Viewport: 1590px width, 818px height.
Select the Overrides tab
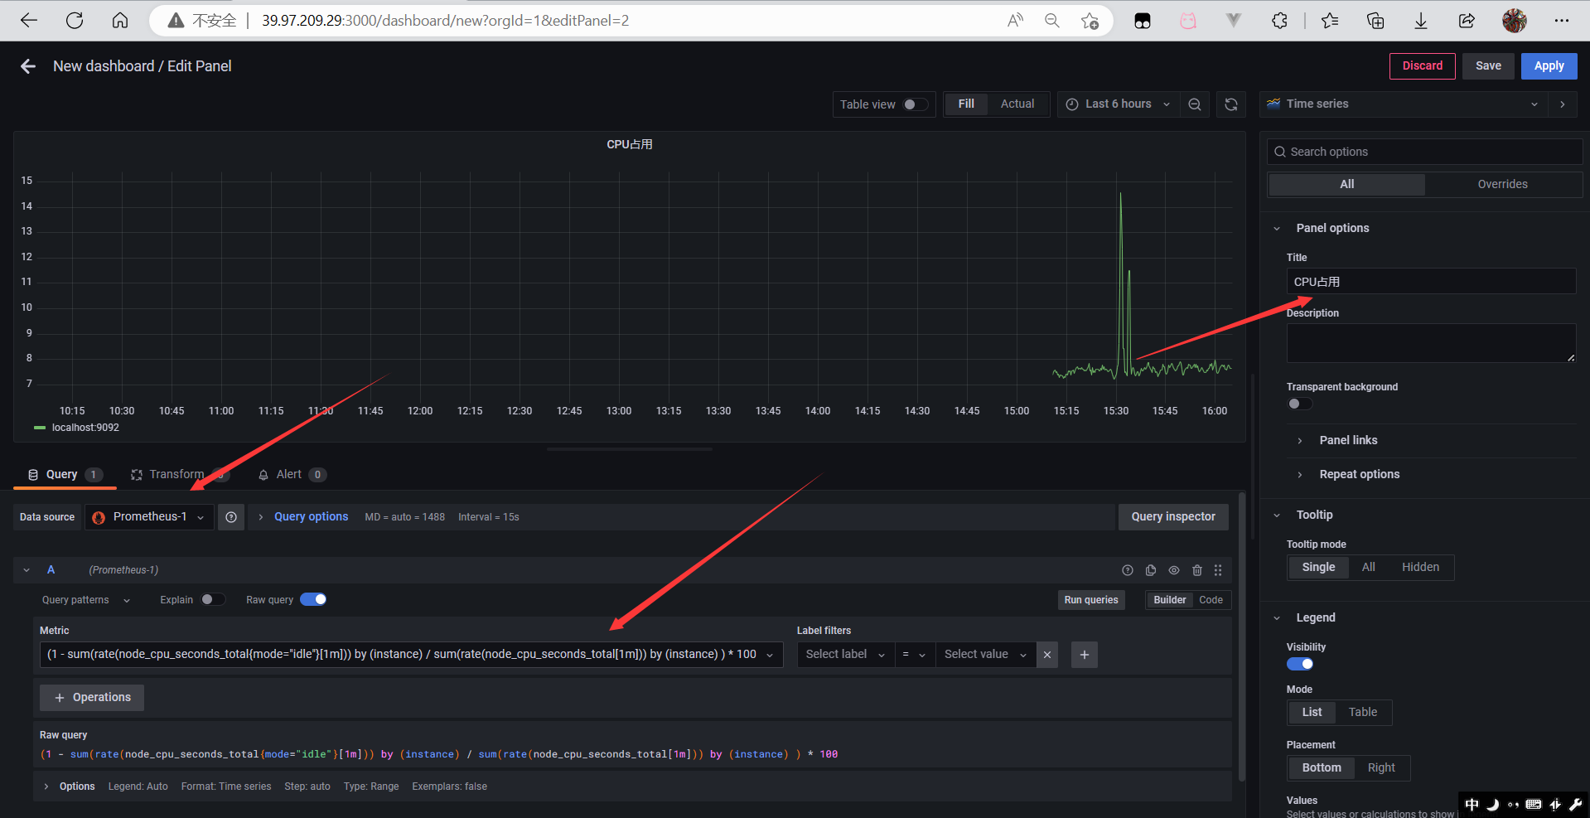(1502, 185)
